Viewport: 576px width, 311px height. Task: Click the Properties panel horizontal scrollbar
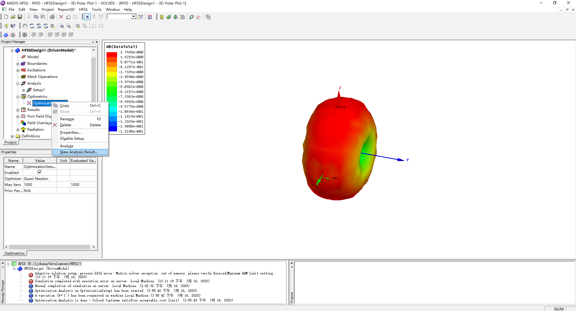[50, 247]
